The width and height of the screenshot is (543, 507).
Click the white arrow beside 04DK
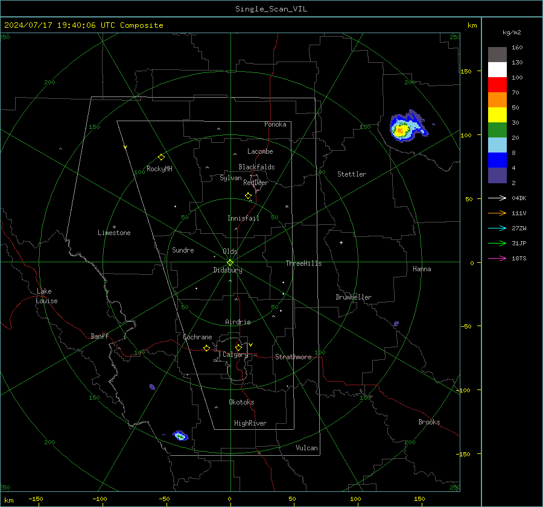497,198
